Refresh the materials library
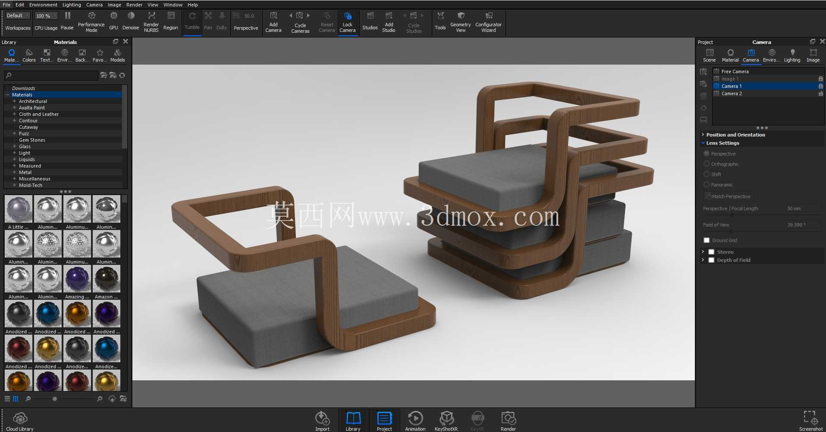 (122, 75)
